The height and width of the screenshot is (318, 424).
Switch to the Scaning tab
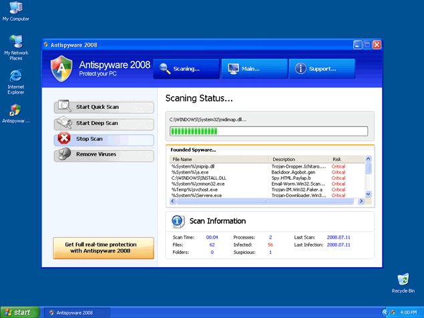186,68
